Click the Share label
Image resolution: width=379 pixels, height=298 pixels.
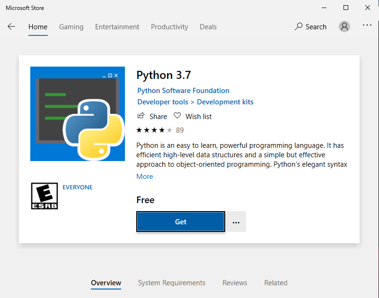(158, 117)
